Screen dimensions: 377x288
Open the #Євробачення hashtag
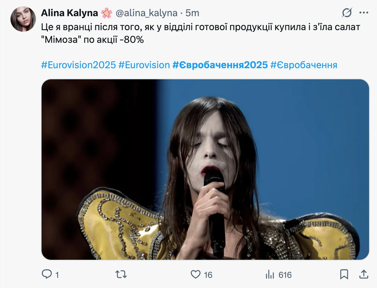tap(304, 65)
